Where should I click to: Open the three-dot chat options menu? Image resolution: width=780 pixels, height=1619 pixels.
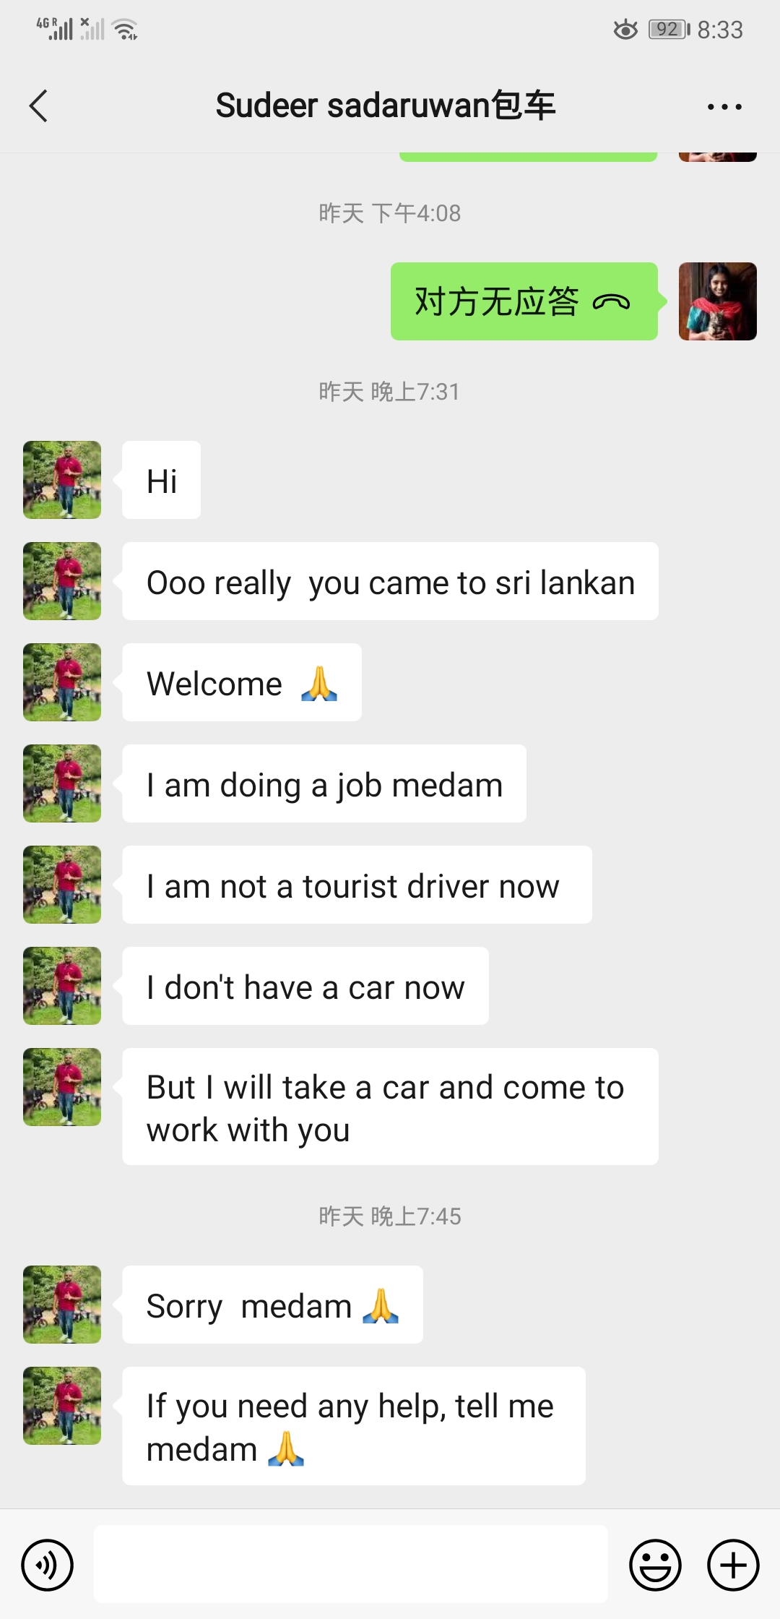(724, 107)
